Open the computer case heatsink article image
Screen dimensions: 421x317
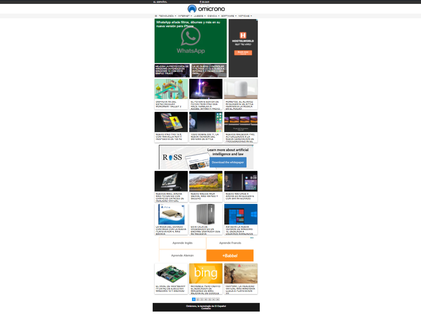(x=206, y=214)
